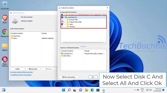Screen dimensions: 167x93
Task: Select the Indexing Options taskbar icon
Action: click(104, 90)
